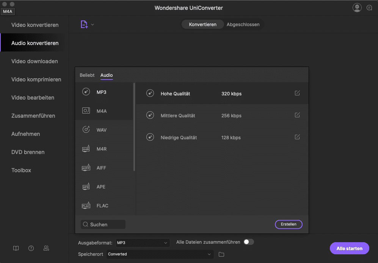Expand the Ausgabeformat MP3 dropdown
Viewport: 378px width, 263px height.
[143, 243]
